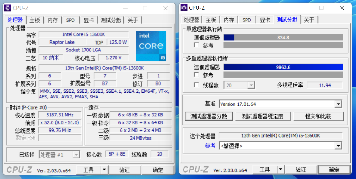Click the 这个处理器 name field in right window
This screenshot has width=356, height=179.
[x=281, y=136]
